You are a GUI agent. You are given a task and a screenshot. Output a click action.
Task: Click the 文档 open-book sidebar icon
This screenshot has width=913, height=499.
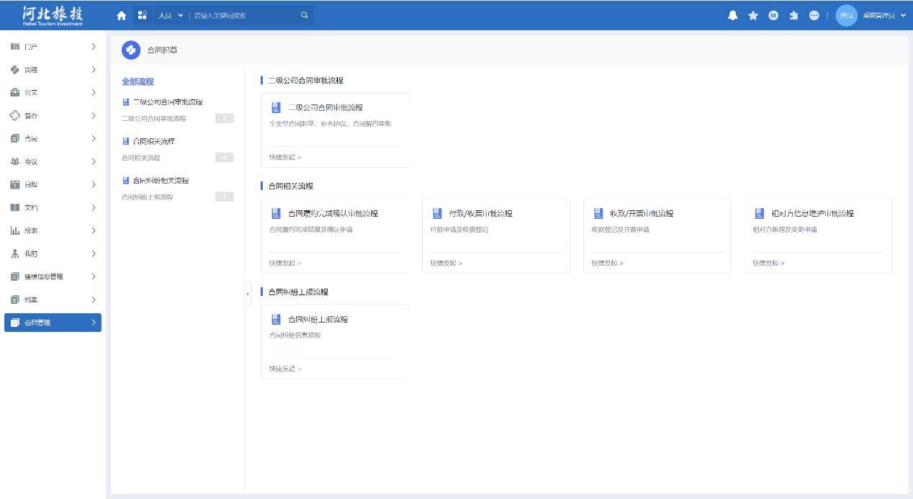(x=15, y=208)
